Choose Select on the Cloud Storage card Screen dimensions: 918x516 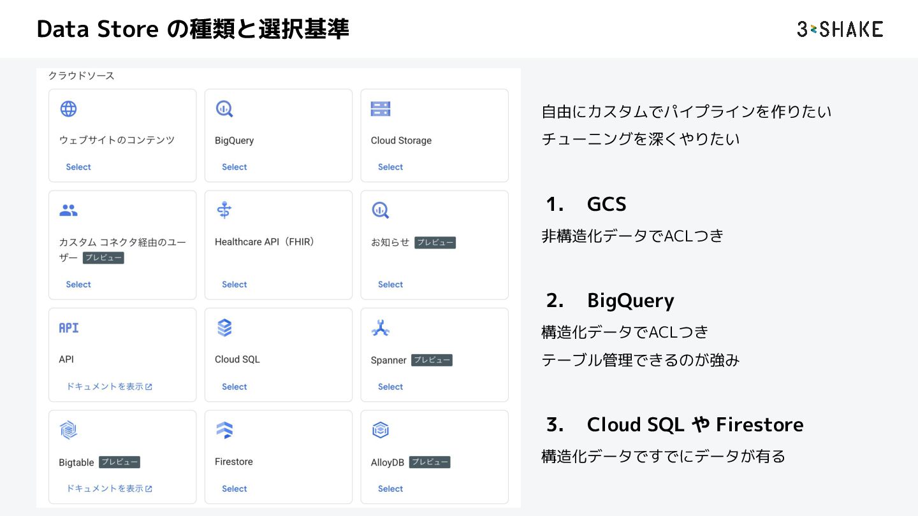[x=390, y=167]
